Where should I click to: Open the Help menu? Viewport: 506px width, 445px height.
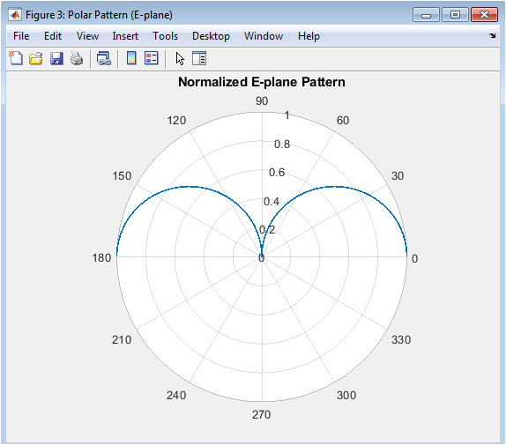[x=309, y=36]
